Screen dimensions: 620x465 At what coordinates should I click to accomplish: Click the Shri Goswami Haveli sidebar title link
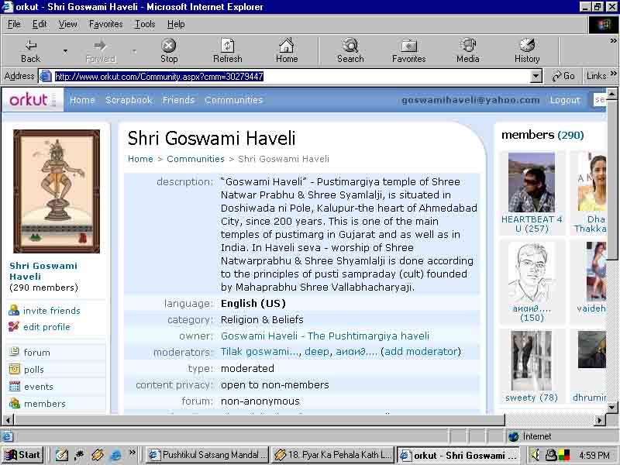pyautogui.click(x=43, y=271)
